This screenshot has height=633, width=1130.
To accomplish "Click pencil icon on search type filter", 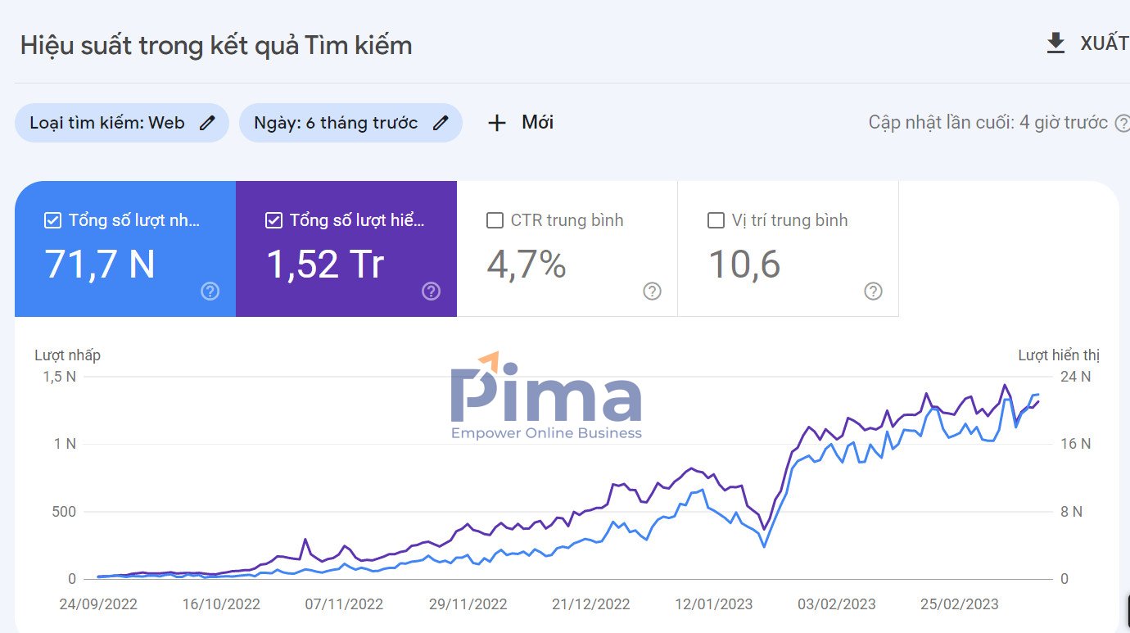I will pos(208,123).
